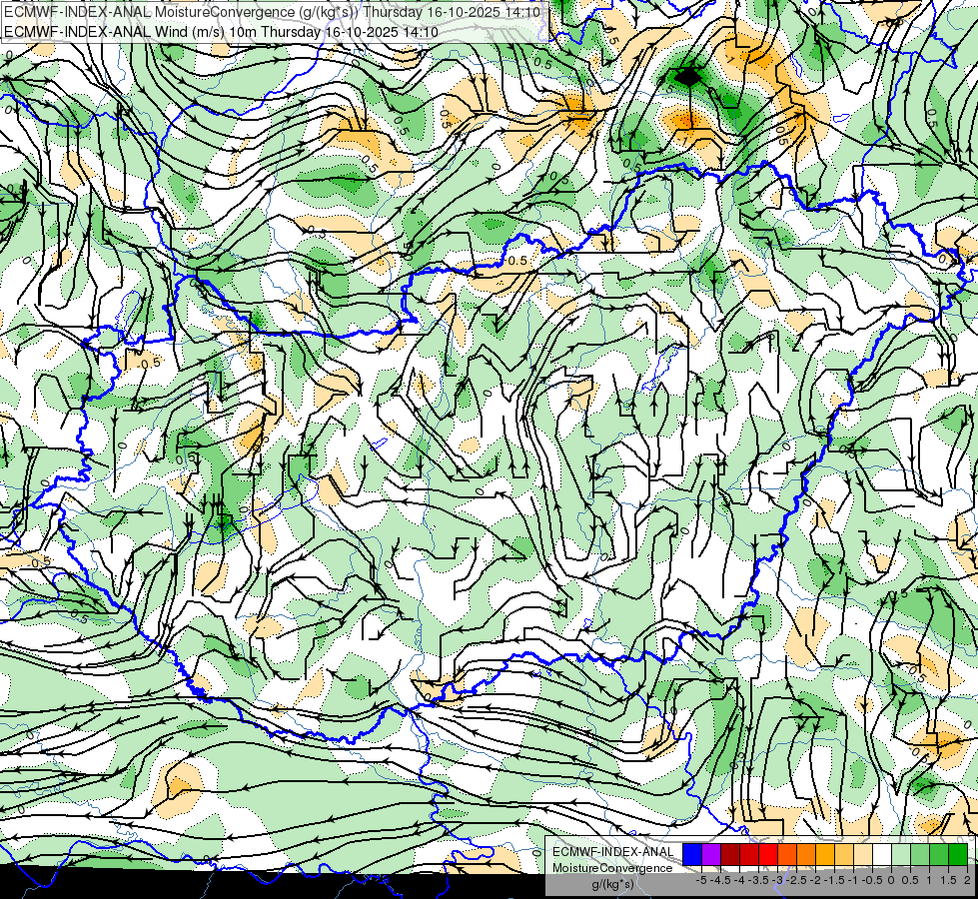Click the legend label MoistureConvergence
This screenshot has height=899, width=978.
(612, 868)
